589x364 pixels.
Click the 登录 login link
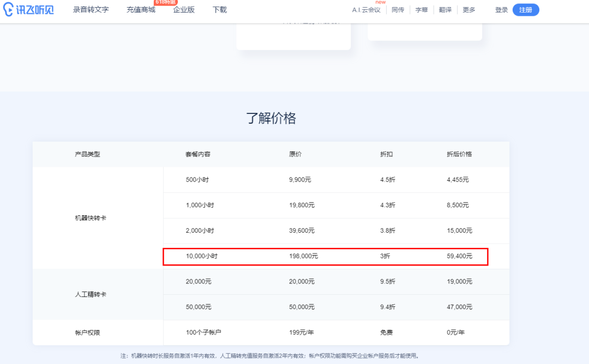[x=501, y=9]
